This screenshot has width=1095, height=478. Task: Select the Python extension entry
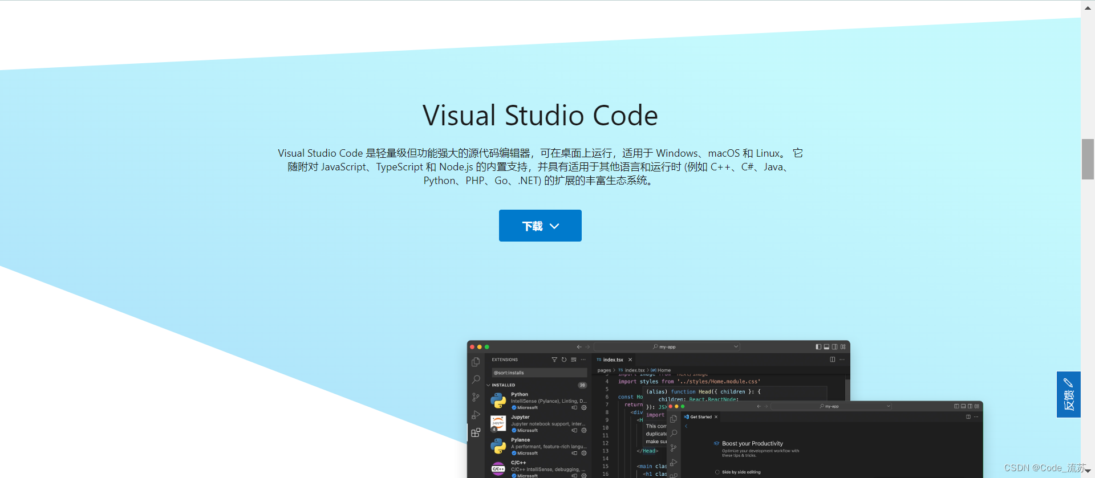tap(538, 401)
